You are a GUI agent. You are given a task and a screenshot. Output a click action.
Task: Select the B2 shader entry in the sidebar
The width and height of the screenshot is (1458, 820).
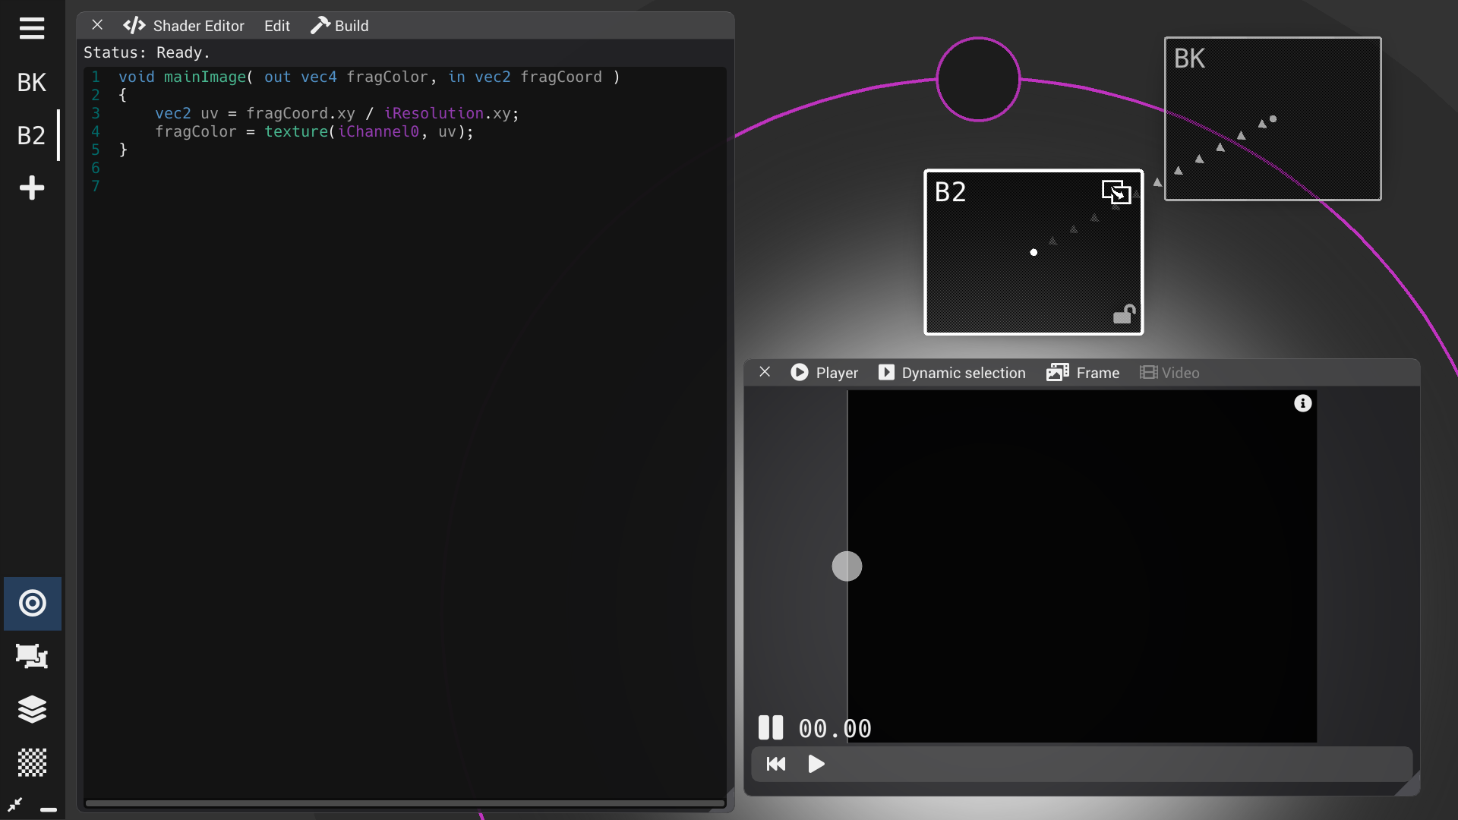[30, 135]
